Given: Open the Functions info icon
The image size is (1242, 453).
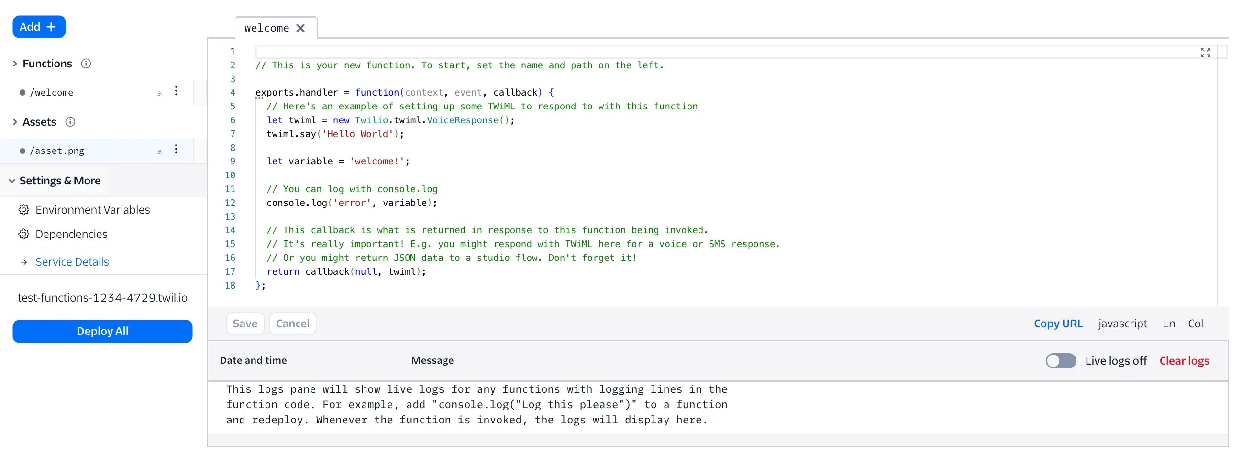Looking at the screenshot, I should (86, 64).
